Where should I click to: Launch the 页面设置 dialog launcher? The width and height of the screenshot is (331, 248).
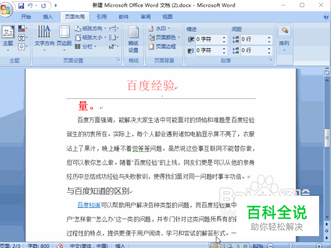click(x=119, y=60)
